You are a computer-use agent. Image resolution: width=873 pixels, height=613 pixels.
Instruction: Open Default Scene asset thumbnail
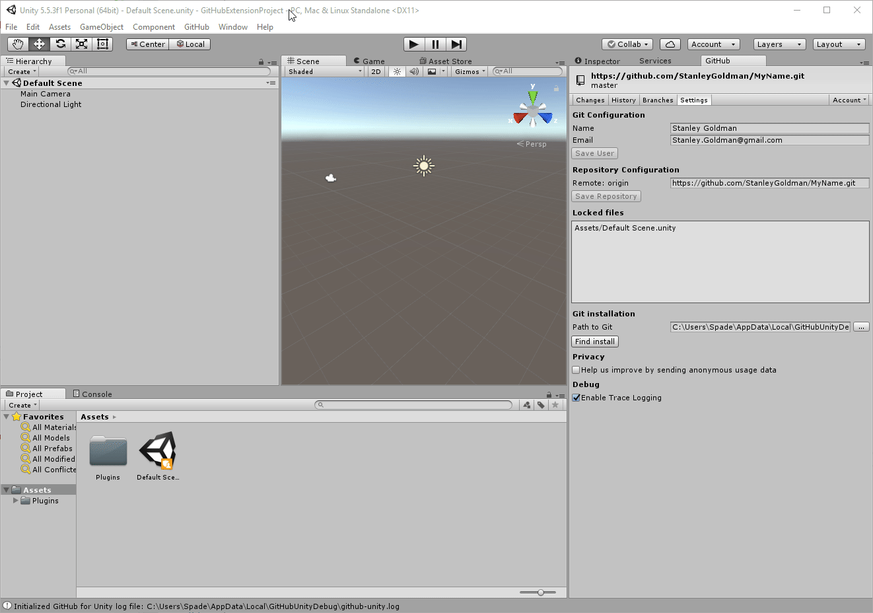coord(158,451)
